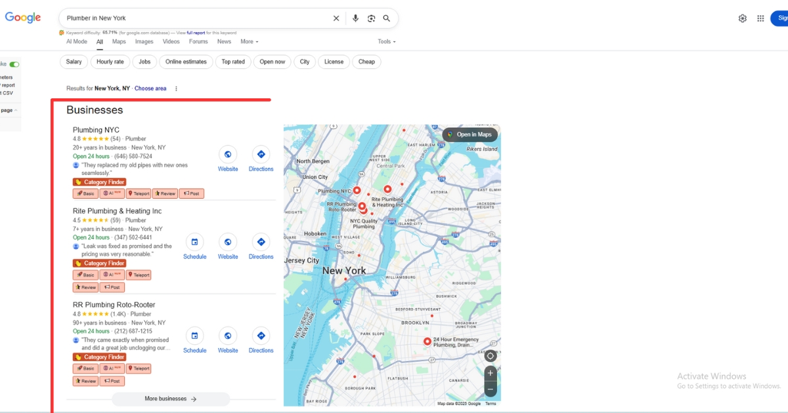Toggle the green switch in left sidebar
Screen dimensions: 788x413
(14, 64)
